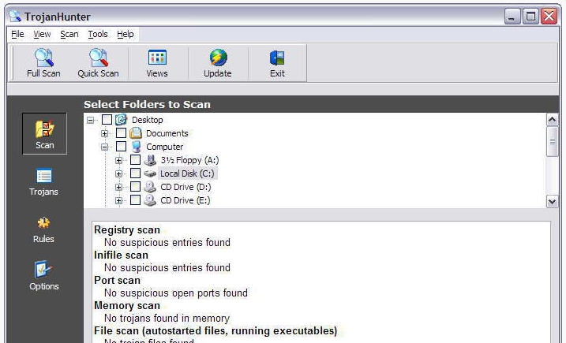566x343 pixels.
Task: Select the 3½ Floppy (A:) label
Action: [x=190, y=160]
